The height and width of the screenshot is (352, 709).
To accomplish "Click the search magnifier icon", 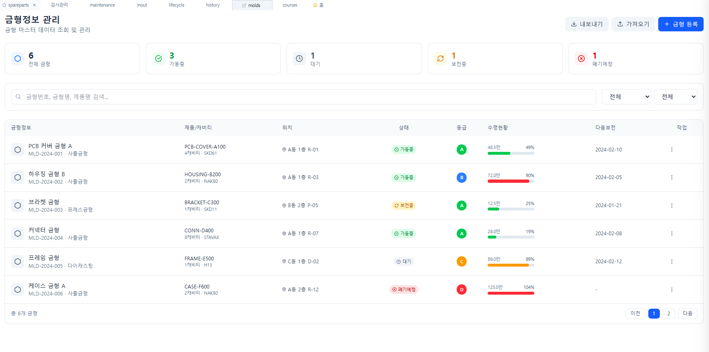I will [18, 97].
